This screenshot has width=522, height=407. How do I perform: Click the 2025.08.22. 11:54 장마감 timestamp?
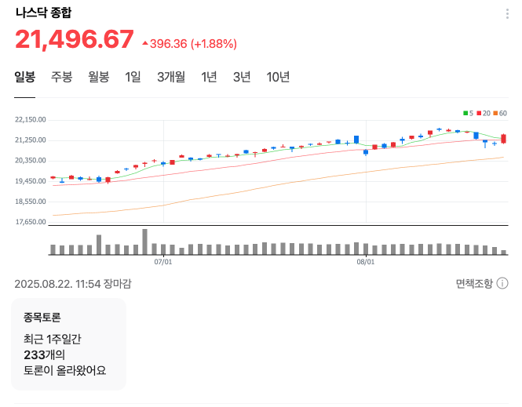tap(73, 284)
